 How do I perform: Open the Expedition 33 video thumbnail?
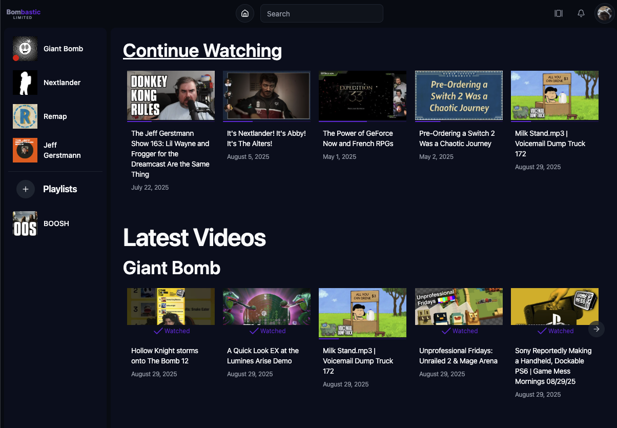pos(362,95)
